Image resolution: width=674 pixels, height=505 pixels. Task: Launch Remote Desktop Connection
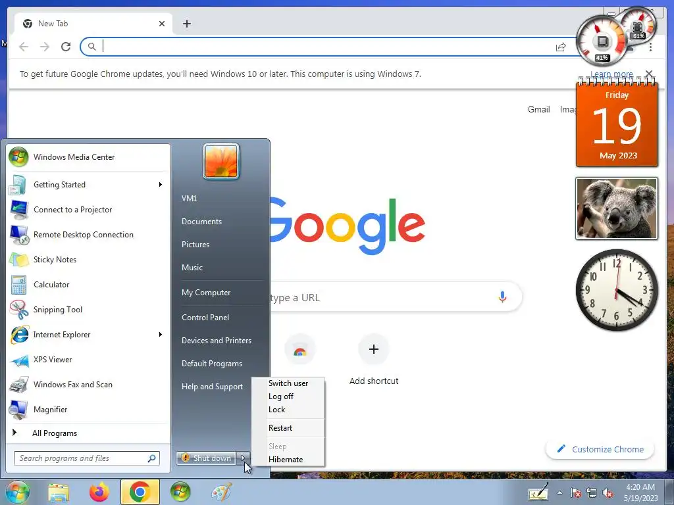(x=88, y=235)
